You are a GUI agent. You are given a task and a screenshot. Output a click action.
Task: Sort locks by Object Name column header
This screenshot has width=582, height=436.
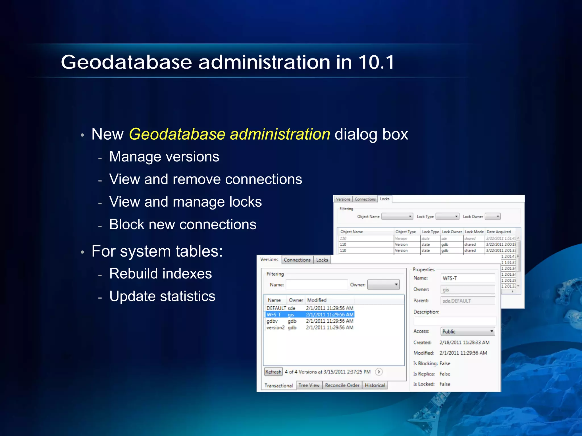point(366,232)
